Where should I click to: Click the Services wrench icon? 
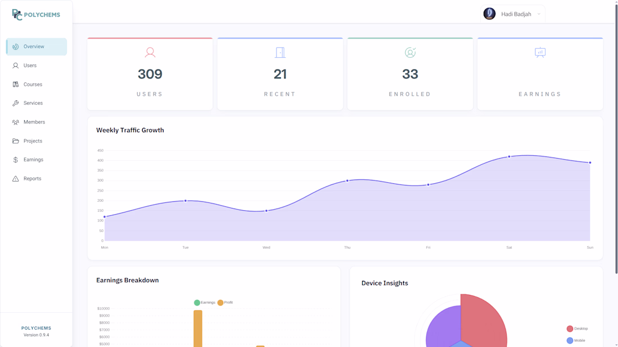point(15,103)
